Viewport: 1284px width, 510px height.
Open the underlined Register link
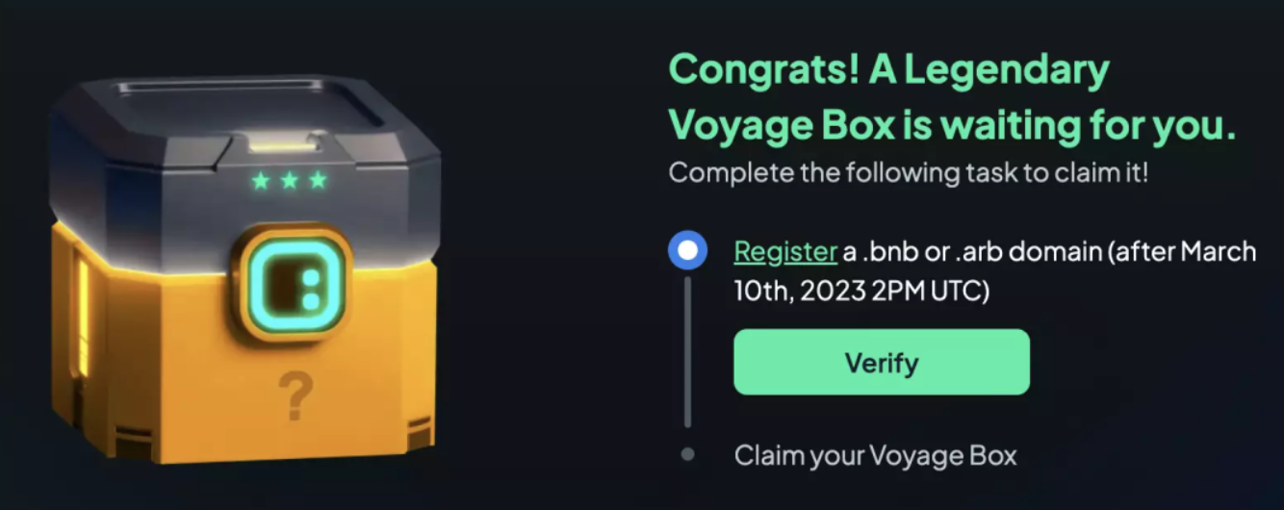tap(785, 252)
